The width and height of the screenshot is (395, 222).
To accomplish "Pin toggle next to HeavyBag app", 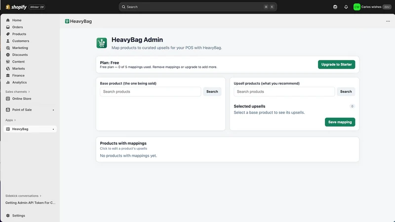I will (x=53, y=129).
